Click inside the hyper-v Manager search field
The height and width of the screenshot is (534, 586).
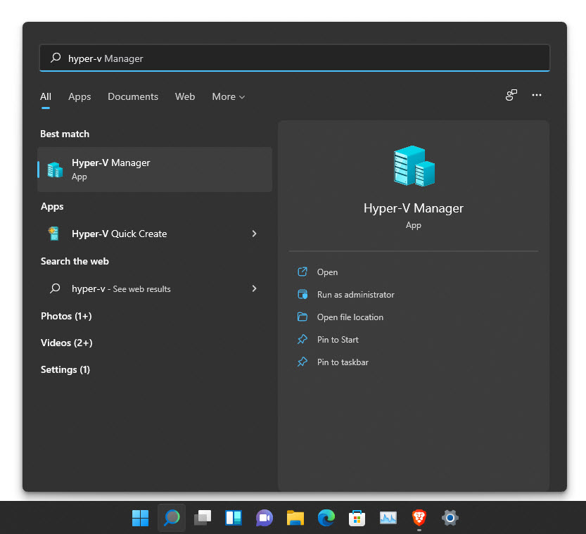(x=295, y=58)
